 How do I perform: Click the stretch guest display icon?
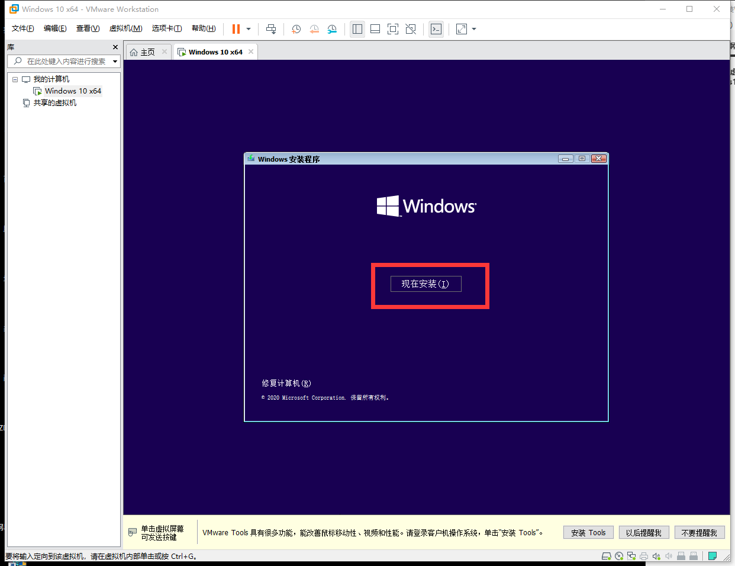coord(462,29)
